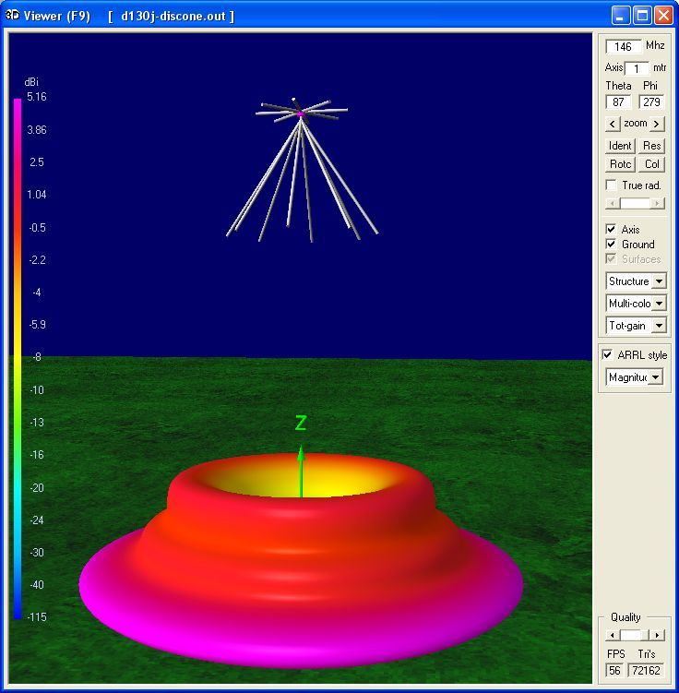Click the Quality slider track
The width and height of the screenshot is (679, 693).
[635, 636]
